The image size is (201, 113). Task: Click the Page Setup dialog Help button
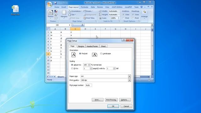point(124,40)
